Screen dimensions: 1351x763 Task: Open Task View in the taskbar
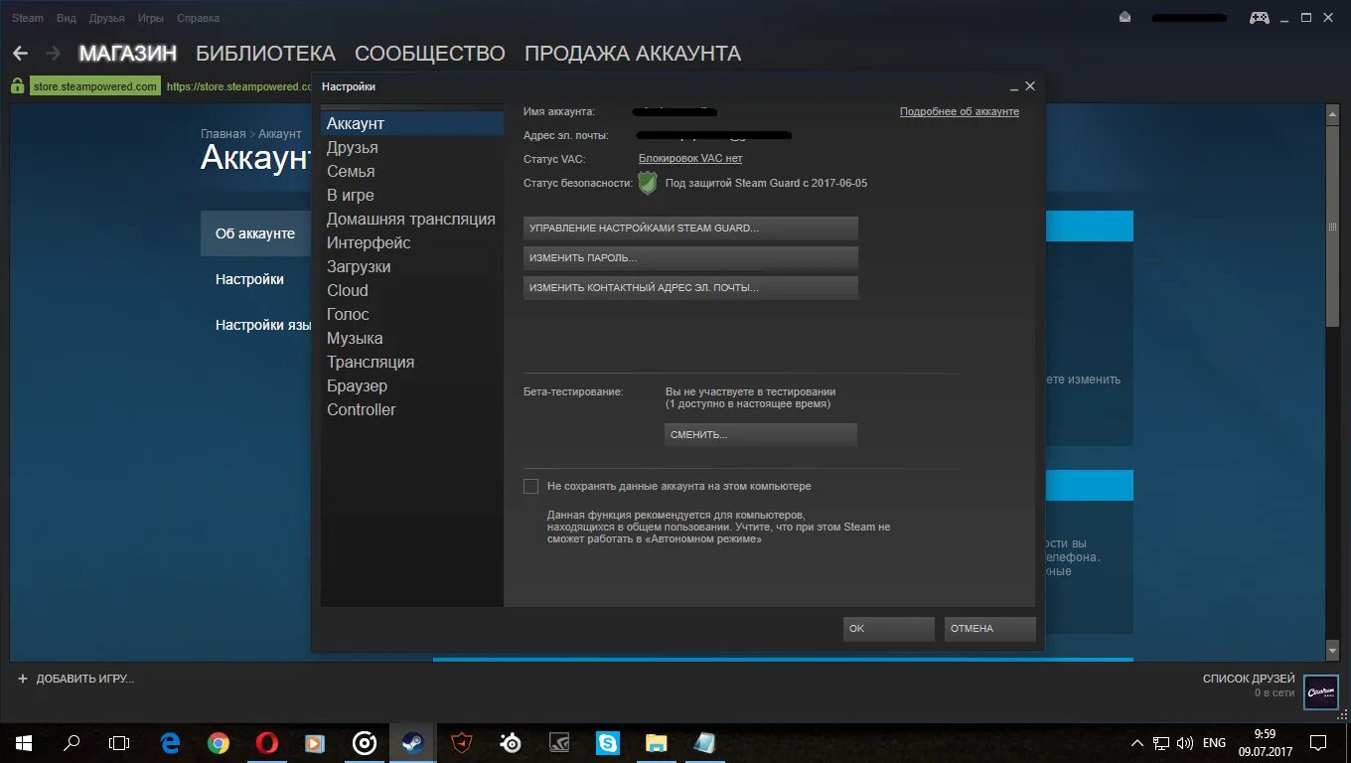coord(119,742)
